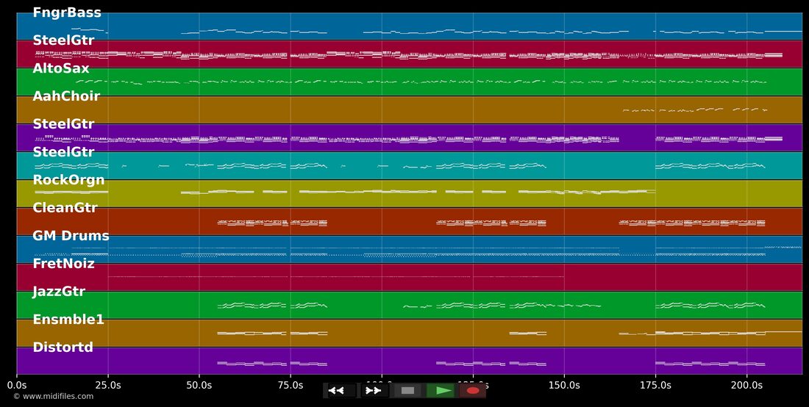Screen dimensions: 809x407
Task: Jump to the 200.0s time mark
Action: pos(746,385)
